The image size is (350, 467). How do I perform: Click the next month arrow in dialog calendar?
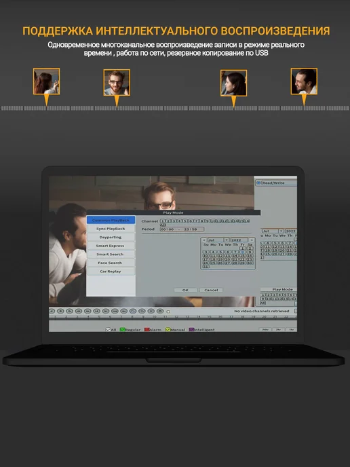pos(252,240)
